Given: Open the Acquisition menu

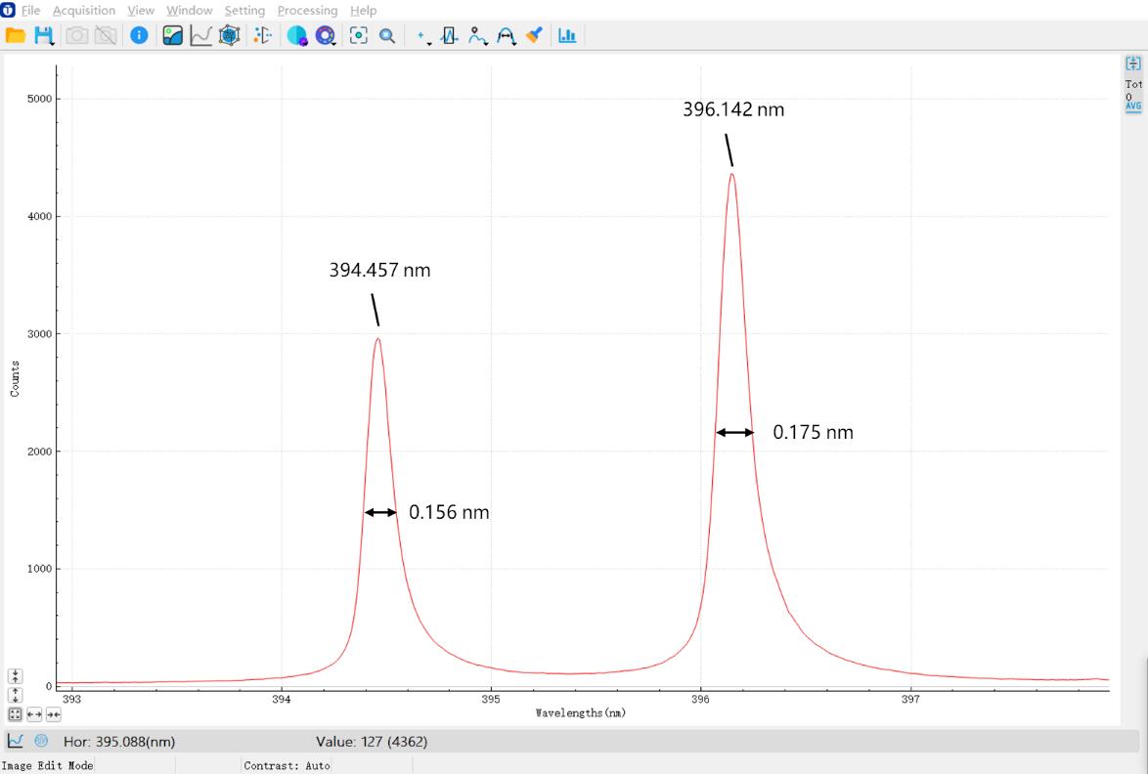Looking at the screenshot, I should 83,10.
